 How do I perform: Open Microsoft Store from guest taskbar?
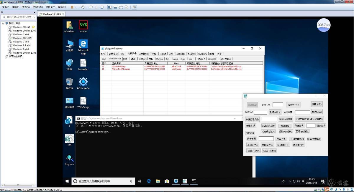click(167, 181)
